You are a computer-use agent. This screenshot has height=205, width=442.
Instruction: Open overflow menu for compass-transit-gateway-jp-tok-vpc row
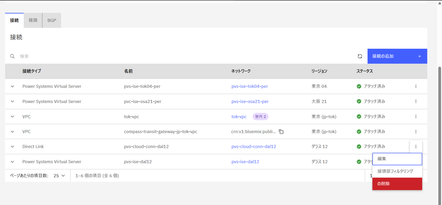(x=416, y=131)
